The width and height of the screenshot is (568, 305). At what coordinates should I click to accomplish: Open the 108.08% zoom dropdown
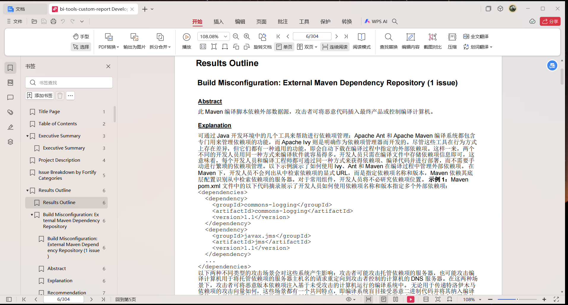pyautogui.click(x=226, y=36)
